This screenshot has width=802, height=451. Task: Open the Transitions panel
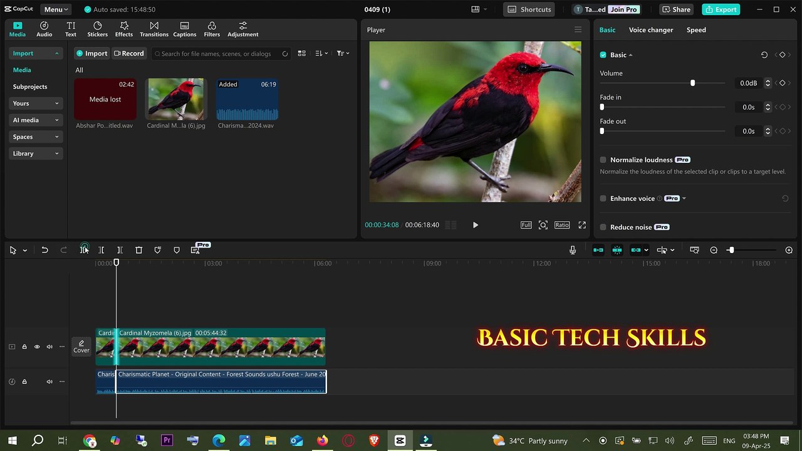click(154, 29)
